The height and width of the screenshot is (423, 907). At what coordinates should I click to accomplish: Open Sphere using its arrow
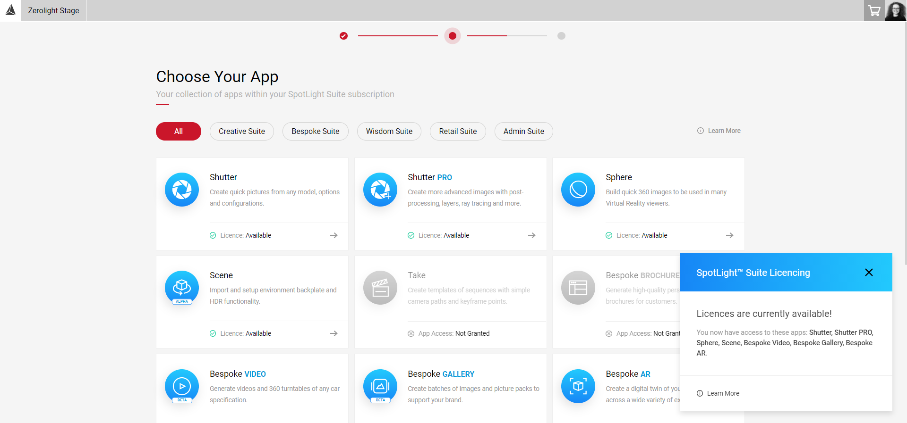(730, 235)
